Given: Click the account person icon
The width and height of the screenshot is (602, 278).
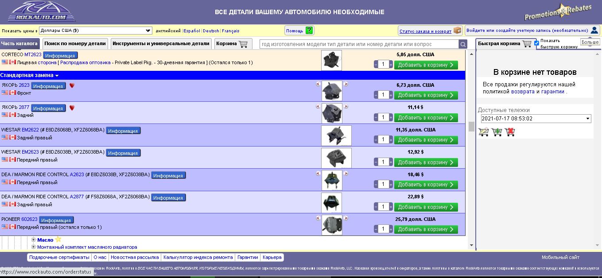Looking at the screenshot, I should (x=594, y=31).
